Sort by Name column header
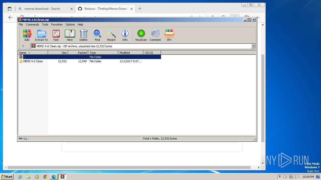Image resolution: width=321 pixels, height=180 pixels. pos(33,53)
